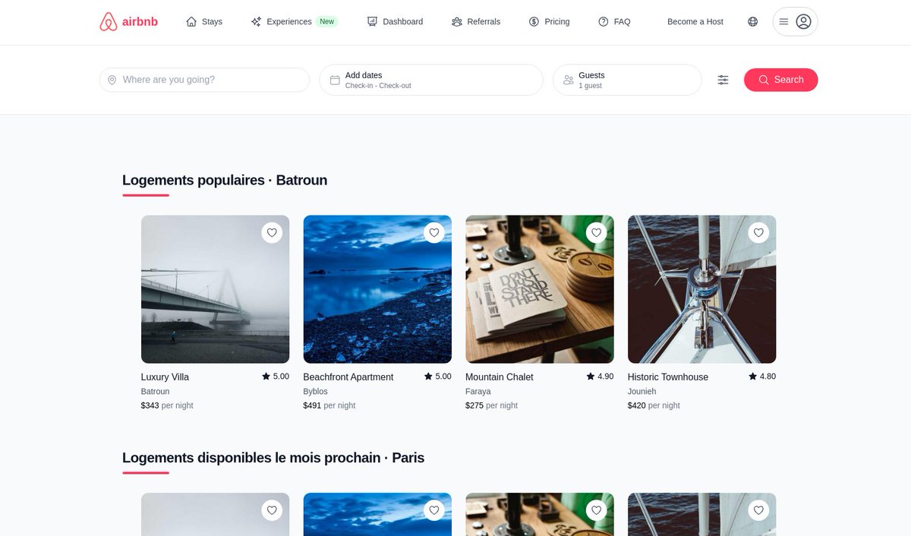Click the Mountain Chalet title
Screen dimensions: 911x536
point(500,377)
